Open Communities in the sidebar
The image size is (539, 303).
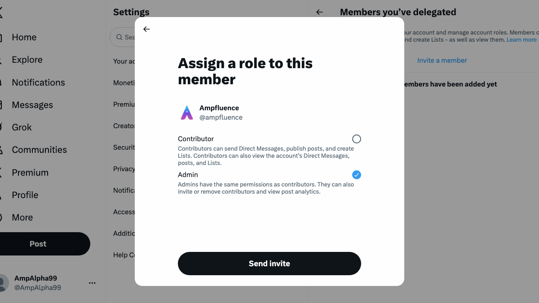[x=39, y=150]
